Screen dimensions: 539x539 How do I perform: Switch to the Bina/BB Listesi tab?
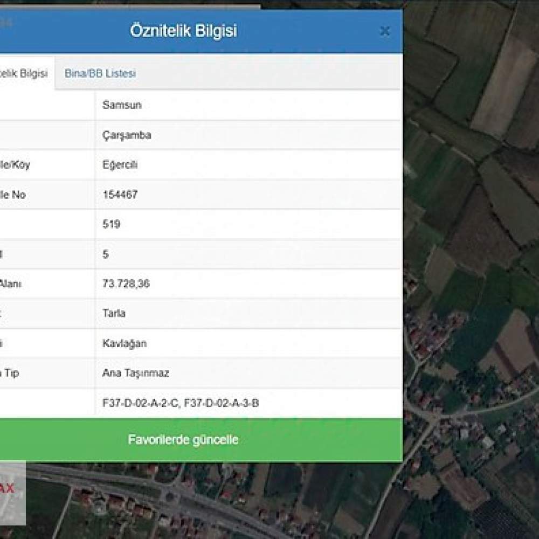(100, 73)
